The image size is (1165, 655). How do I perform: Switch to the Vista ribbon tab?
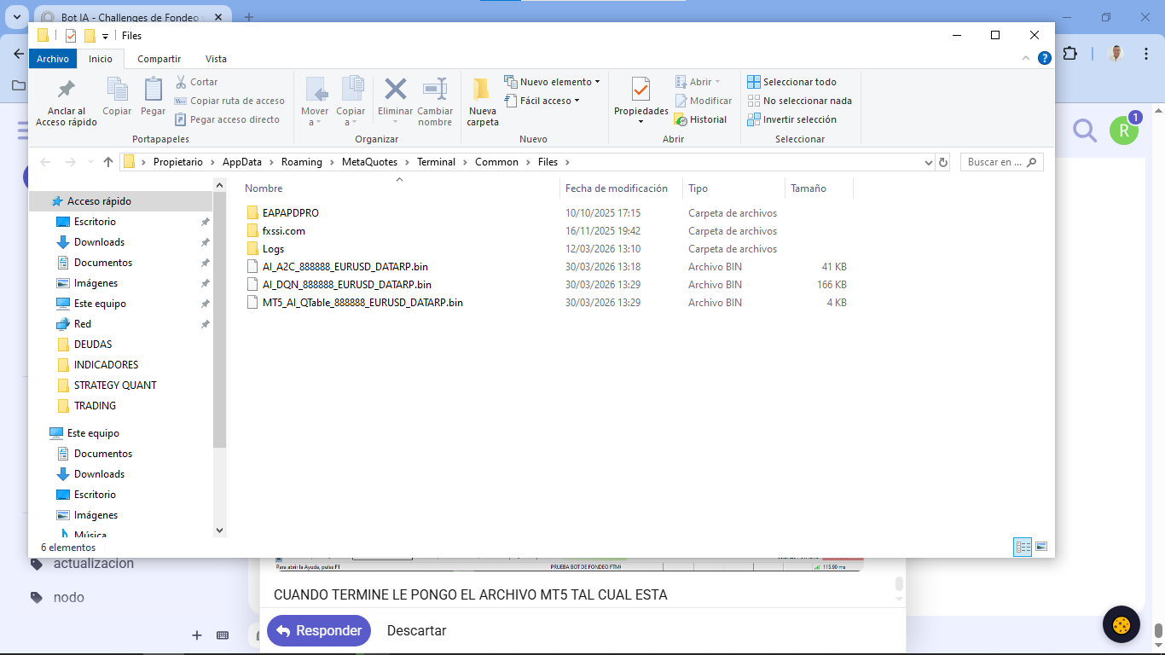tap(216, 59)
